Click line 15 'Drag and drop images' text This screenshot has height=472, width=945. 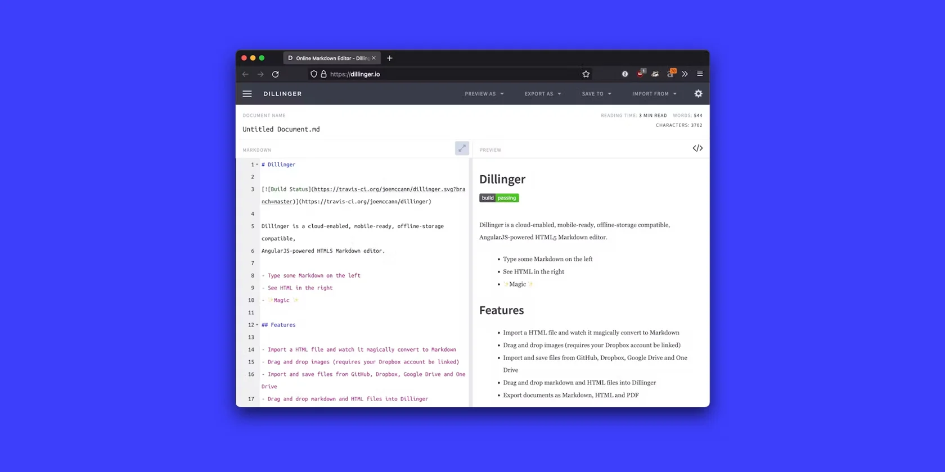pos(361,362)
